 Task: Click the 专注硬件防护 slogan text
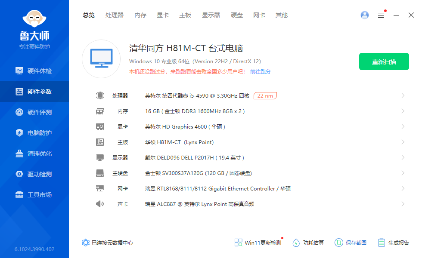tap(34, 47)
